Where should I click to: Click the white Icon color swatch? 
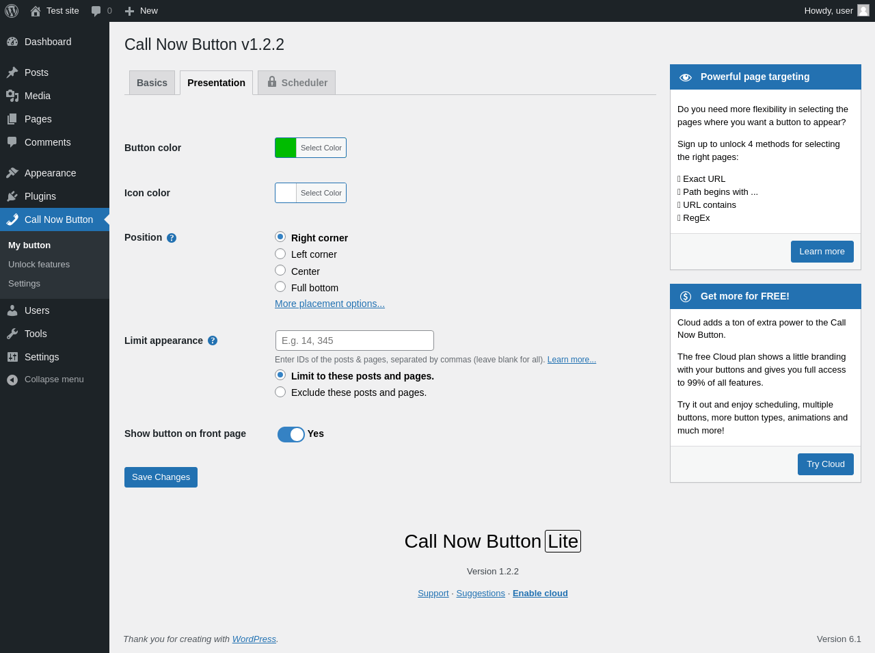[x=286, y=193]
